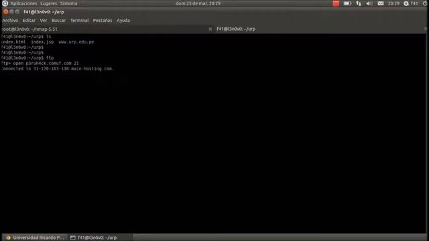
Task: Open the Lugares menu
Action: [48, 3]
